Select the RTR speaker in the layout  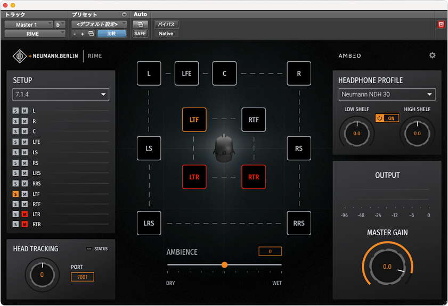click(254, 177)
